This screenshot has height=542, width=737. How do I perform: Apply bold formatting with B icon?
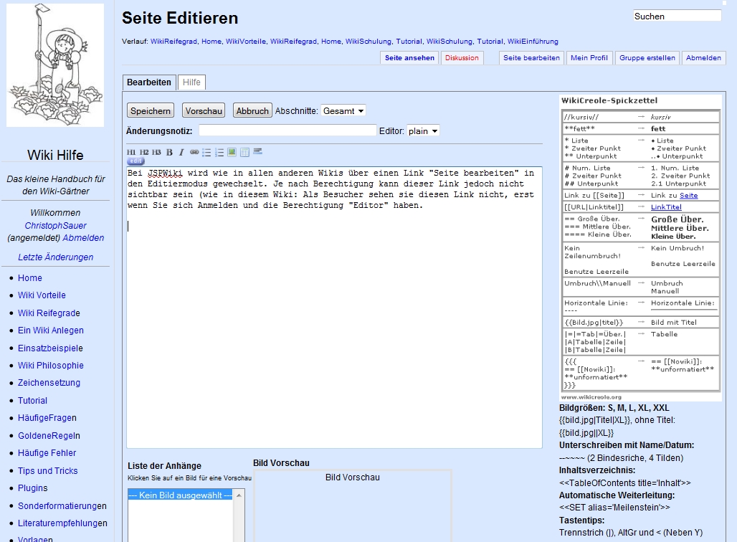169,152
